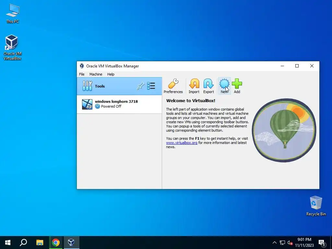Screen dimensions: 332x249
Task: Click the taskbar search magnifier icon
Action: (x=23, y=243)
